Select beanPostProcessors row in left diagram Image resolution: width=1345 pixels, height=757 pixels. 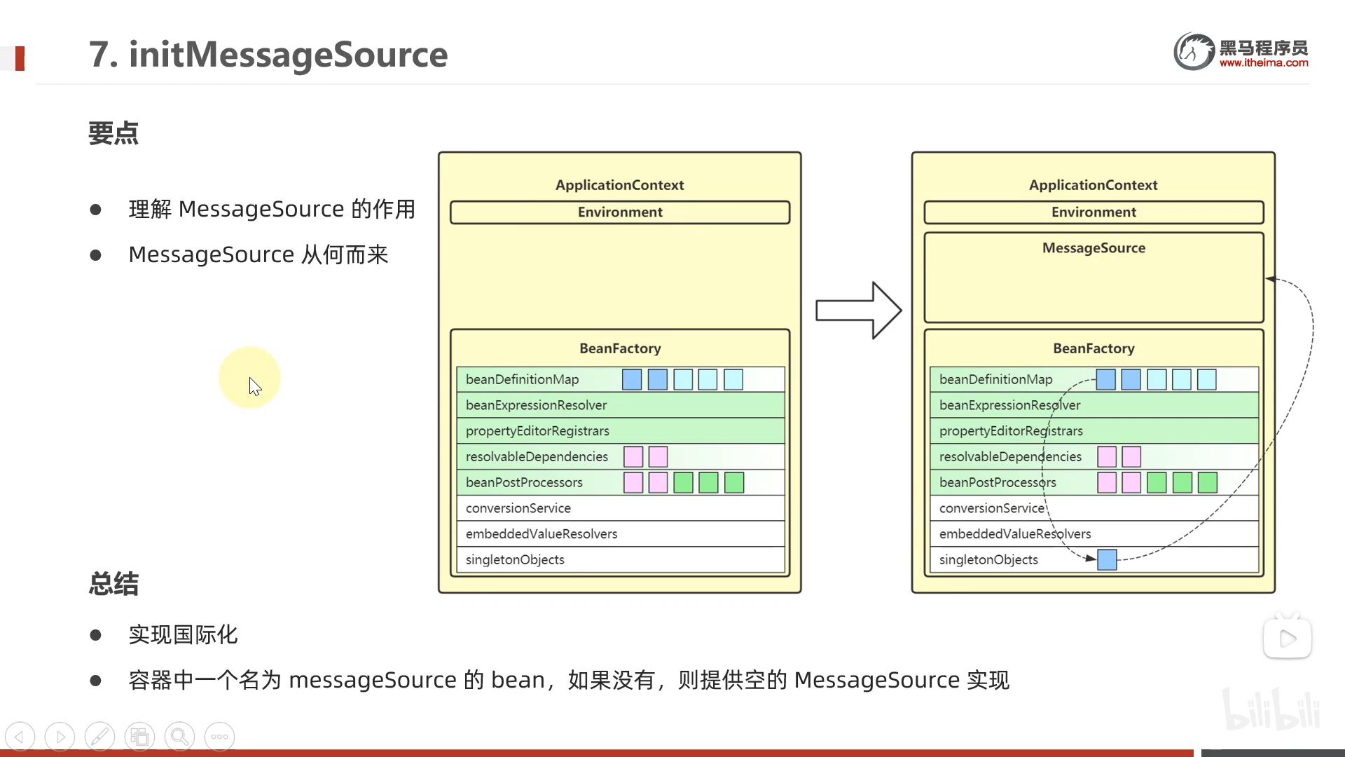tap(621, 482)
